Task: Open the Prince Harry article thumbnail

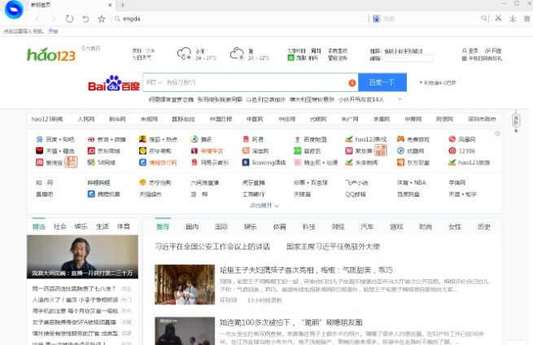Action: click(x=185, y=285)
